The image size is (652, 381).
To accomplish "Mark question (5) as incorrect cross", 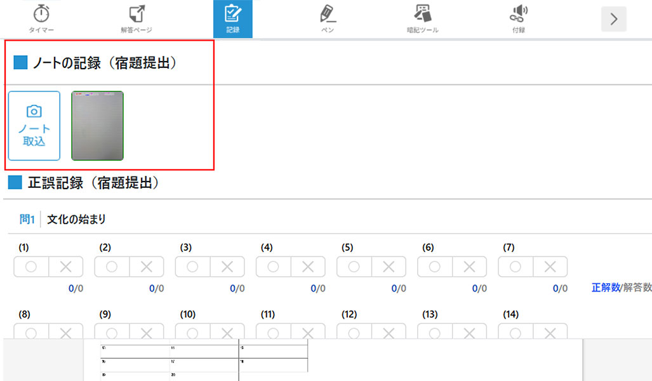I will pyautogui.click(x=389, y=267).
